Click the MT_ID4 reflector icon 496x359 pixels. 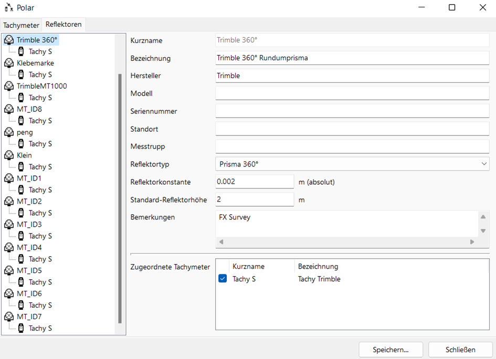coord(9,248)
